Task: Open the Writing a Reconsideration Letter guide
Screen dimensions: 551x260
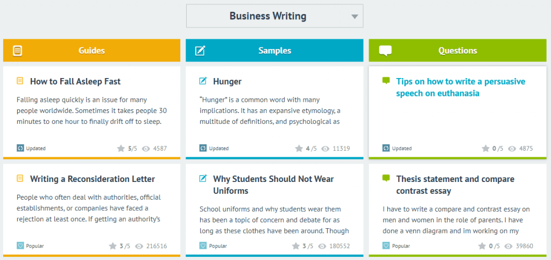Action: point(93,179)
